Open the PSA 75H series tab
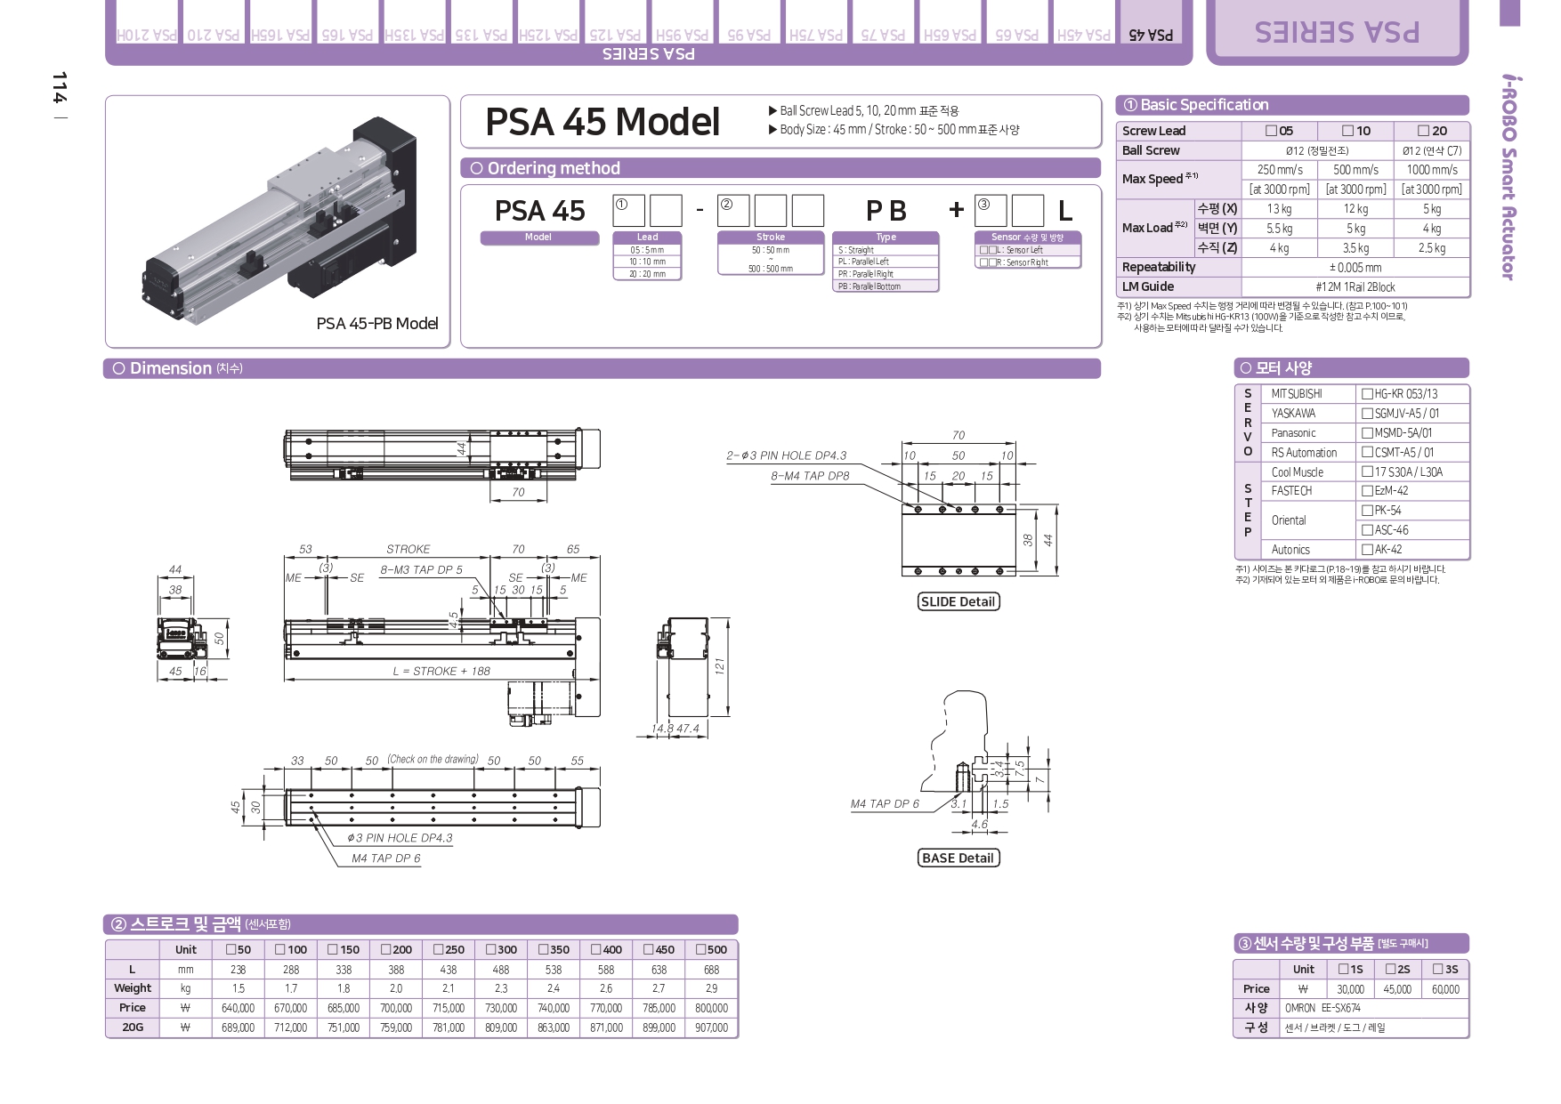This screenshot has width=1561, height=1104. coord(816,24)
